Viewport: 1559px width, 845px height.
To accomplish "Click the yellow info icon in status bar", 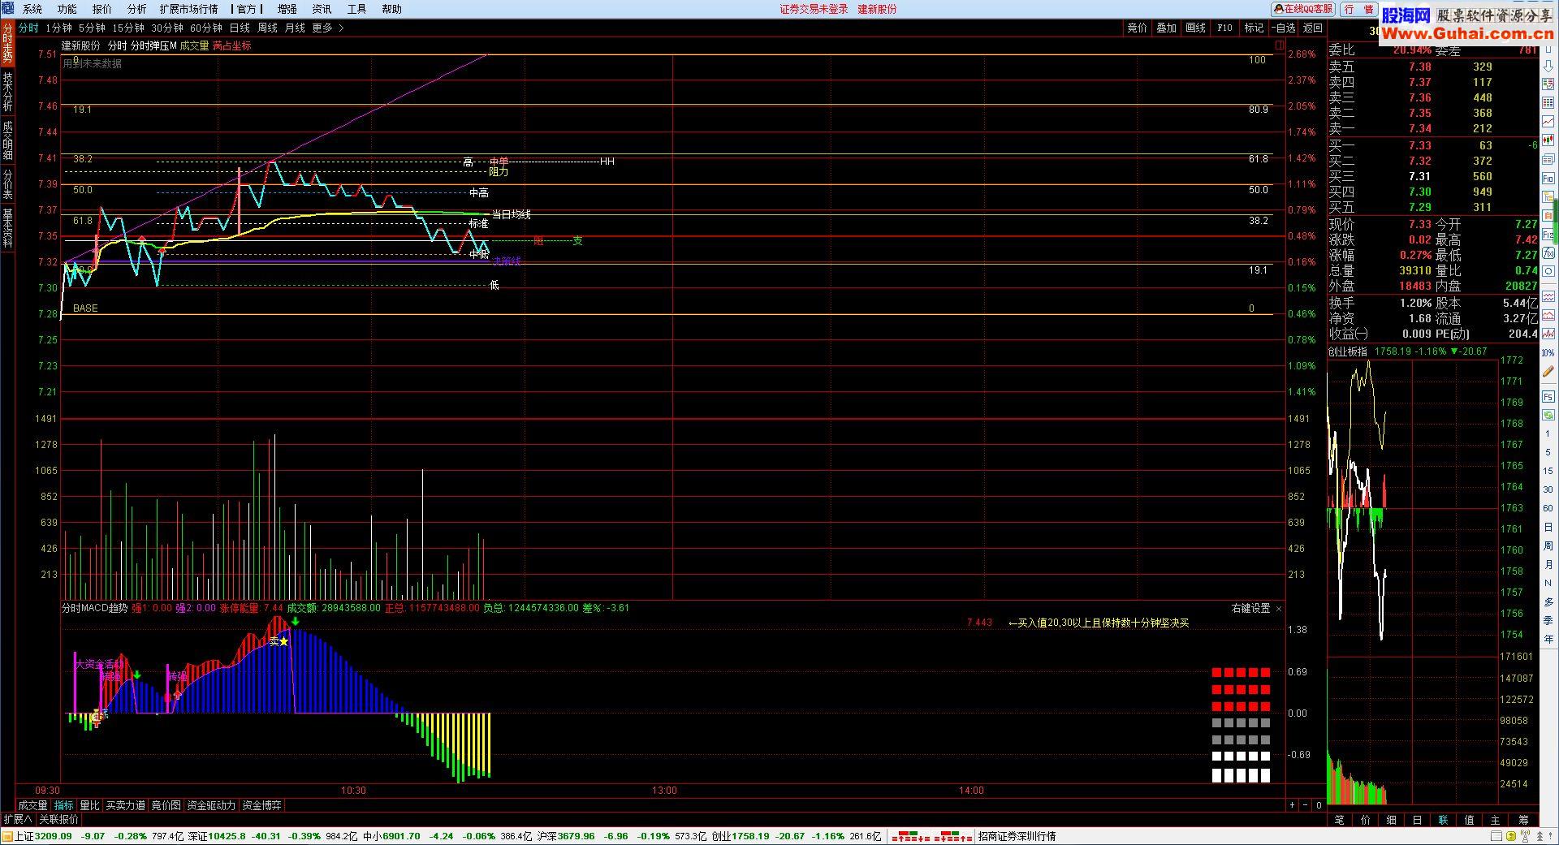I will [1511, 836].
